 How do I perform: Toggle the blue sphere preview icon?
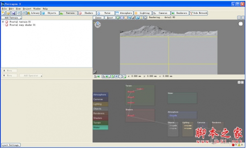[122, 18]
